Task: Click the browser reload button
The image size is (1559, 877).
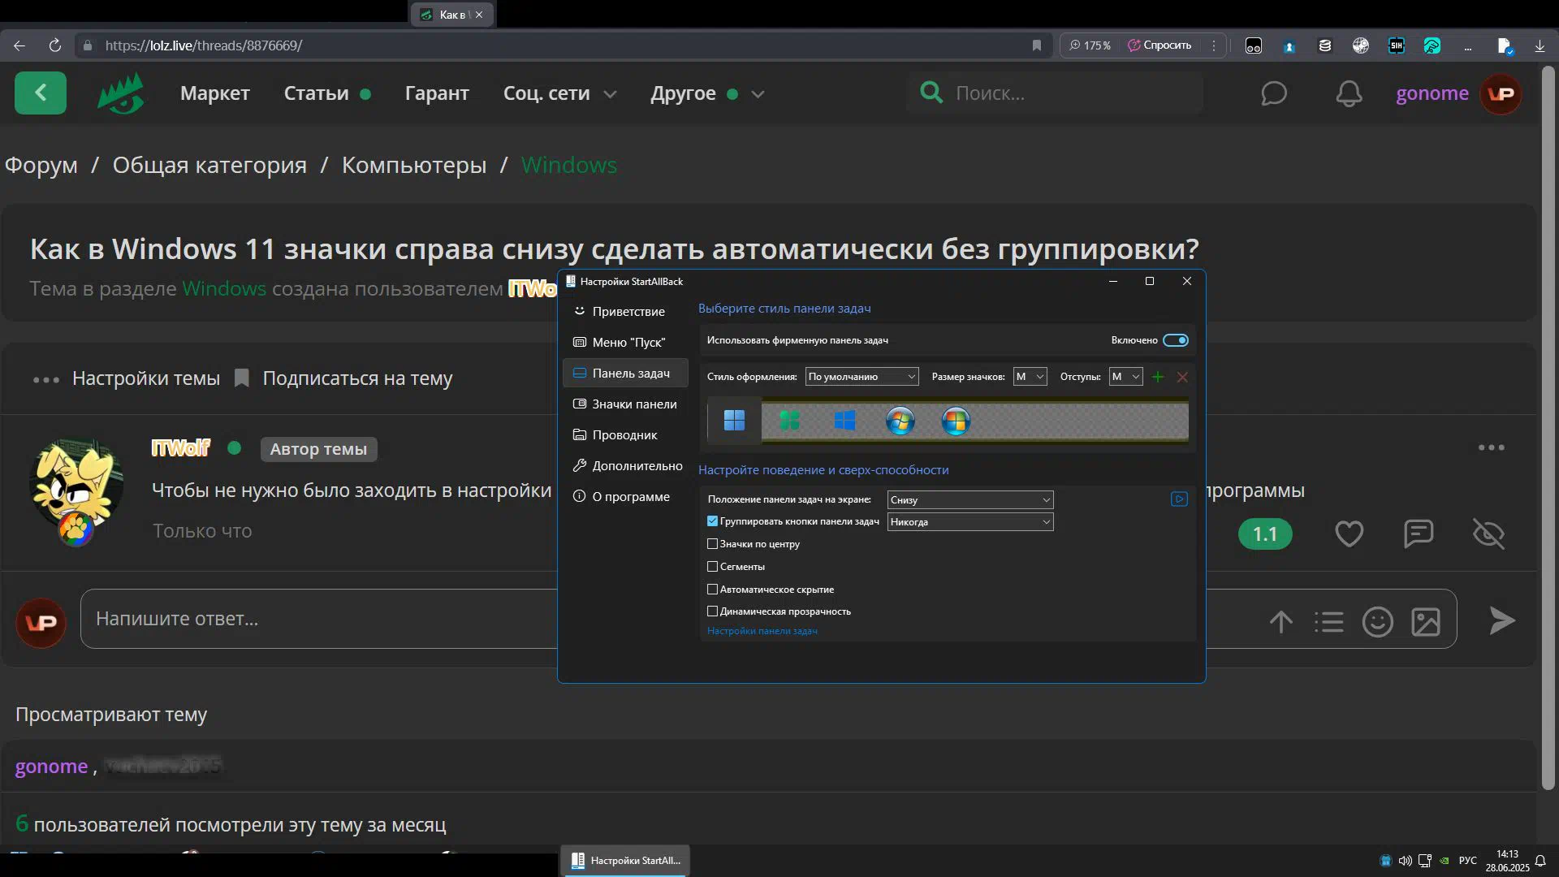Action: [x=54, y=45]
